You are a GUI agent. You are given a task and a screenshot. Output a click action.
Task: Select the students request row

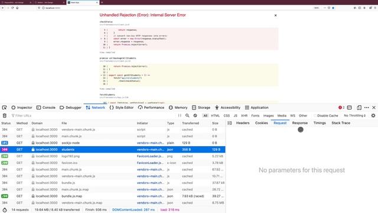pyautogui.click(x=113, y=150)
